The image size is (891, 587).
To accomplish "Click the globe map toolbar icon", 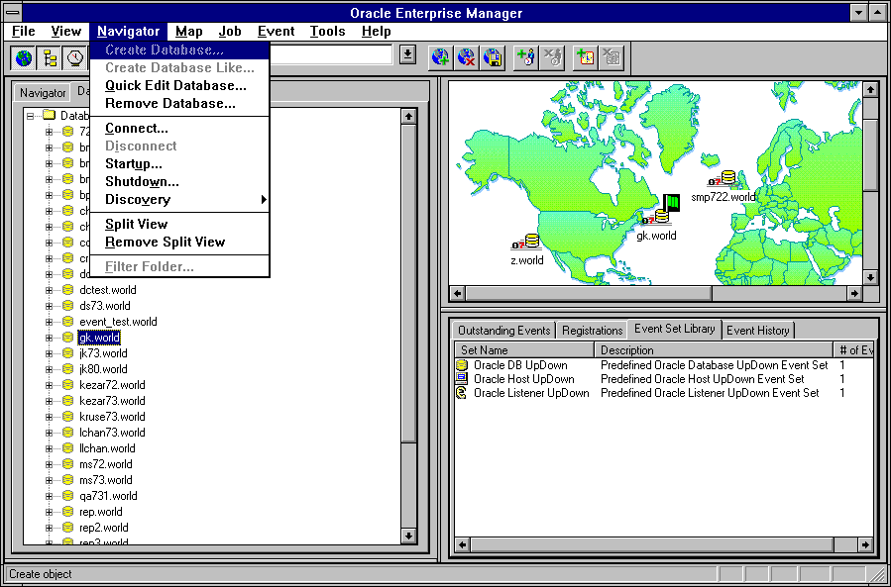I will (x=24, y=57).
